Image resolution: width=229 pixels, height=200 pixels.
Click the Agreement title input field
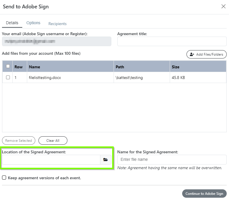(x=172, y=41)
